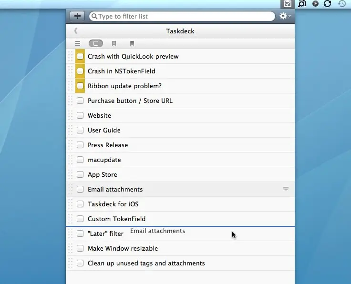
Task: Select the "Later" filter task text
Action: [105, 233]
